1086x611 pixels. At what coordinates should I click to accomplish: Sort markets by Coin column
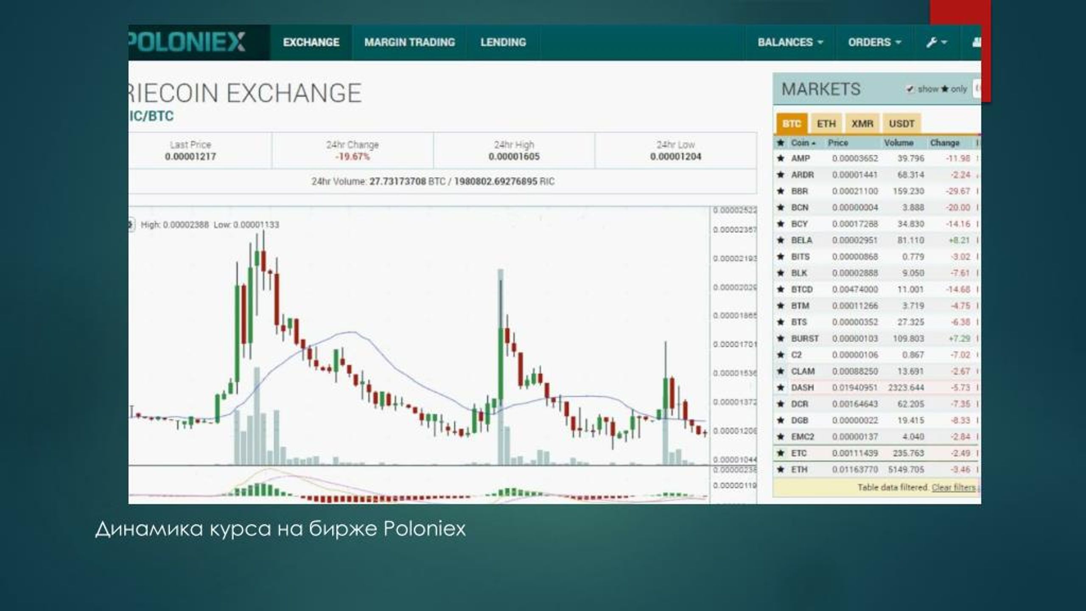(x=803, y=143)
